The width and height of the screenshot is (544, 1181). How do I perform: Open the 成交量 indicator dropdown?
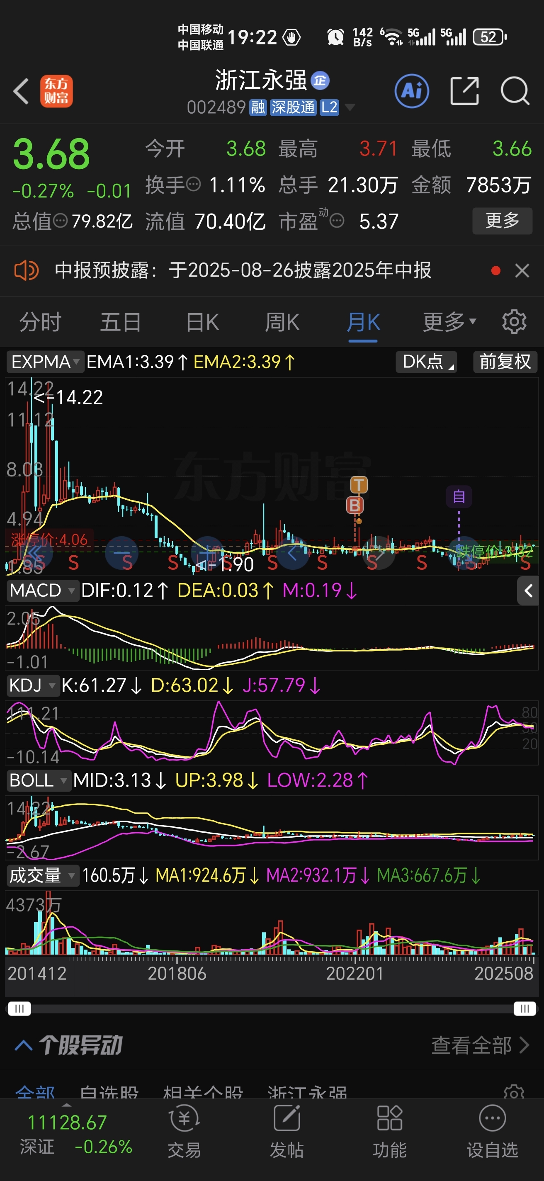tap(43, 875)
